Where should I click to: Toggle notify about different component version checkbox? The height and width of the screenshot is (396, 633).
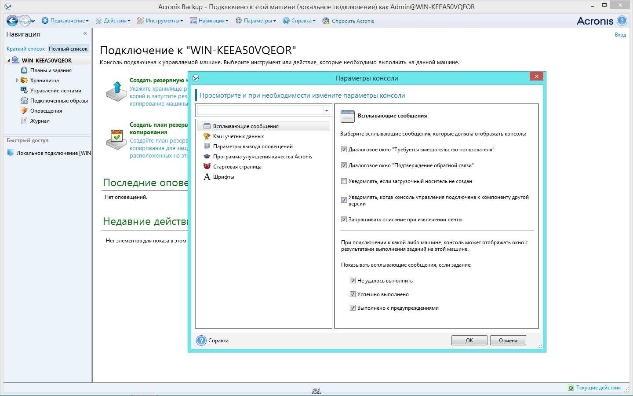(344, 200)
